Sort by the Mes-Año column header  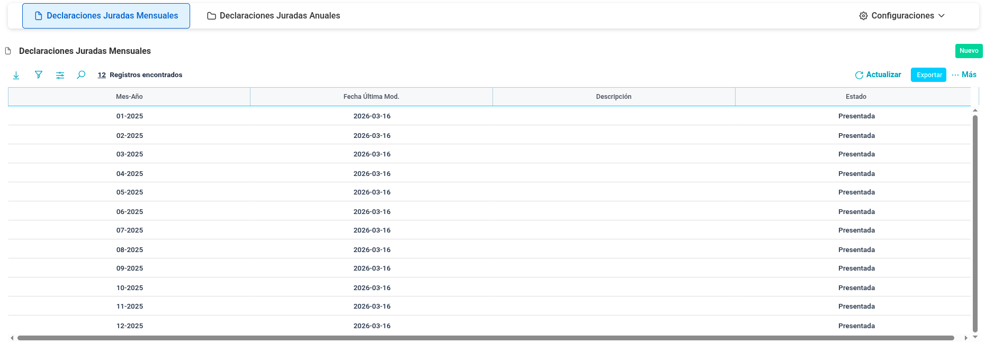tap(129, 97)
